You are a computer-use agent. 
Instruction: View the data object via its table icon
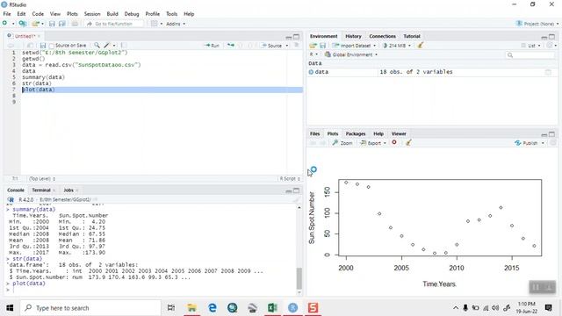click(x=548, y=72)
